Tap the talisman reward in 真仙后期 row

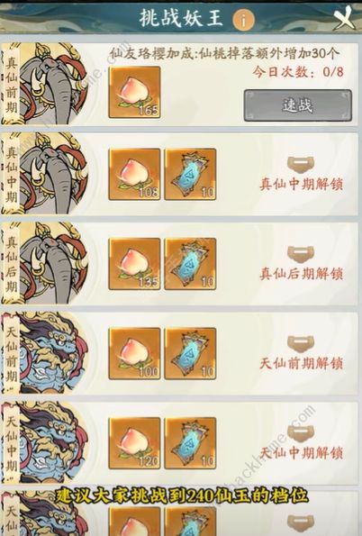pos(190,264)
